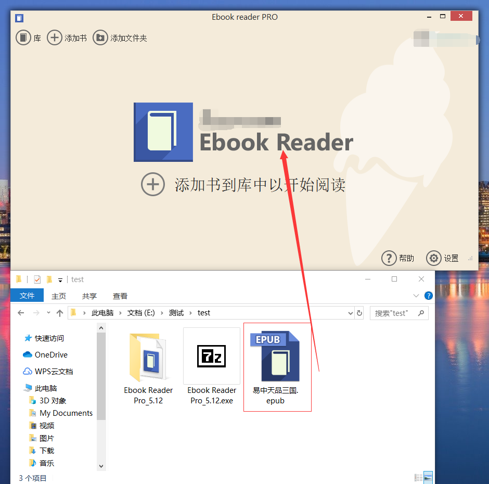Select 快速访问 in navigation pane

click(x=44, y=338)
